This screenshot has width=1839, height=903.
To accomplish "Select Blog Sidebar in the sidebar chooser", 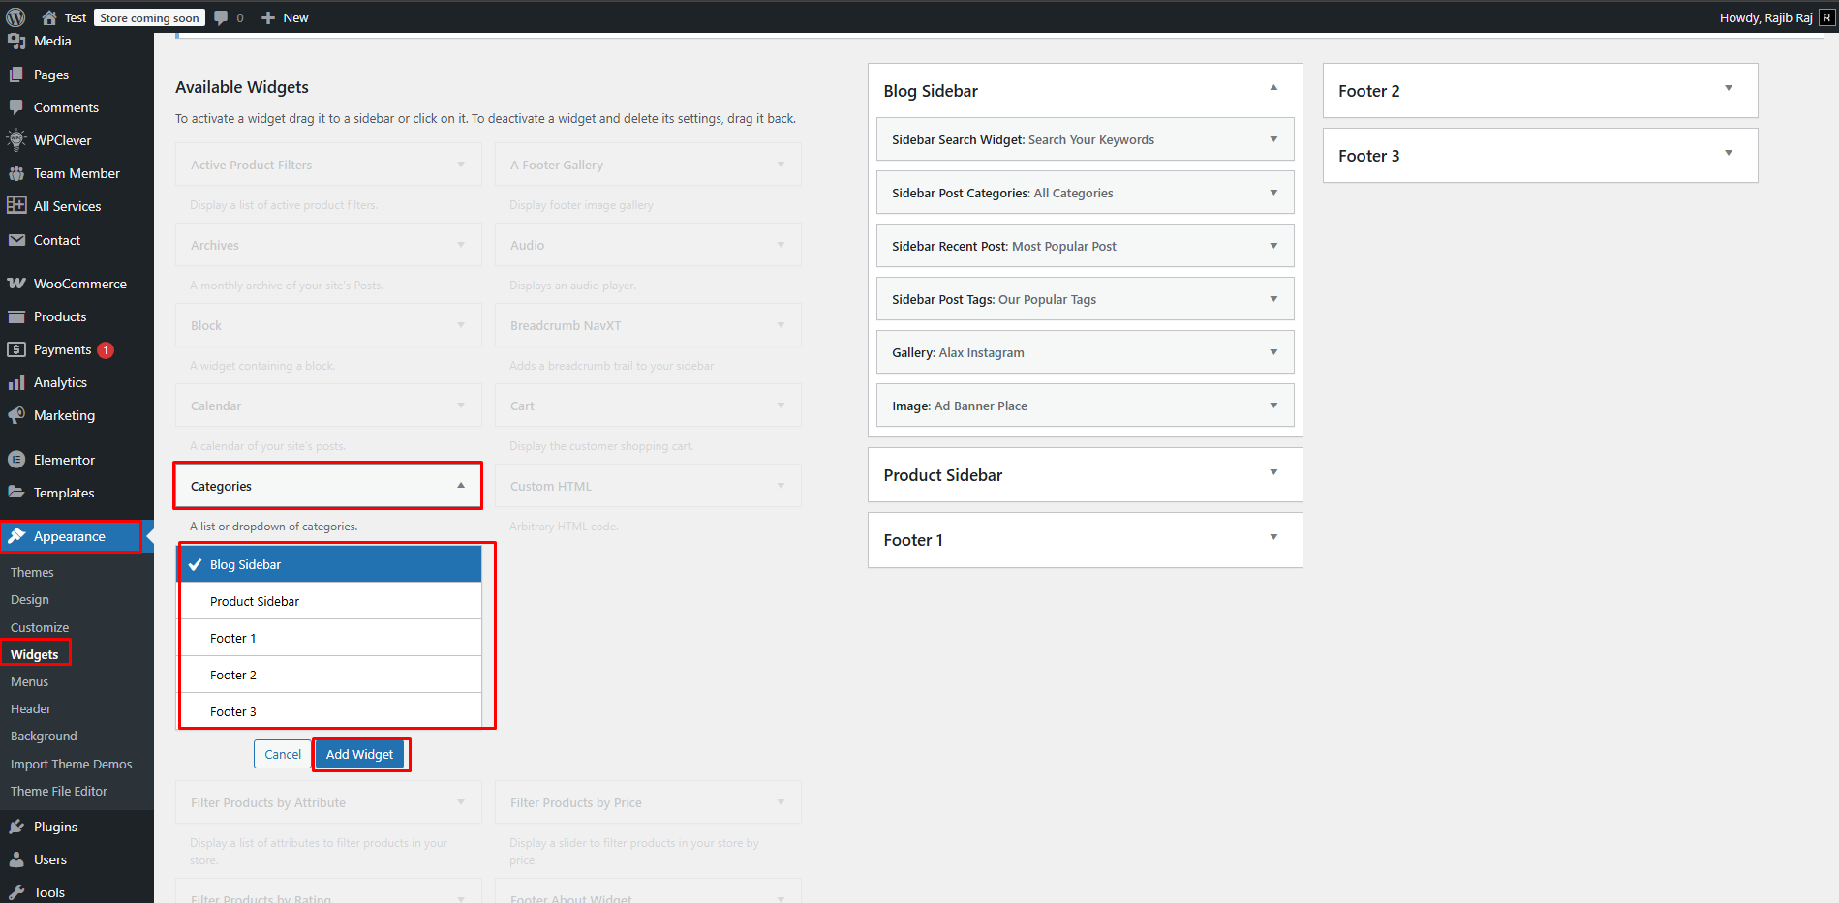I will 329,564.
